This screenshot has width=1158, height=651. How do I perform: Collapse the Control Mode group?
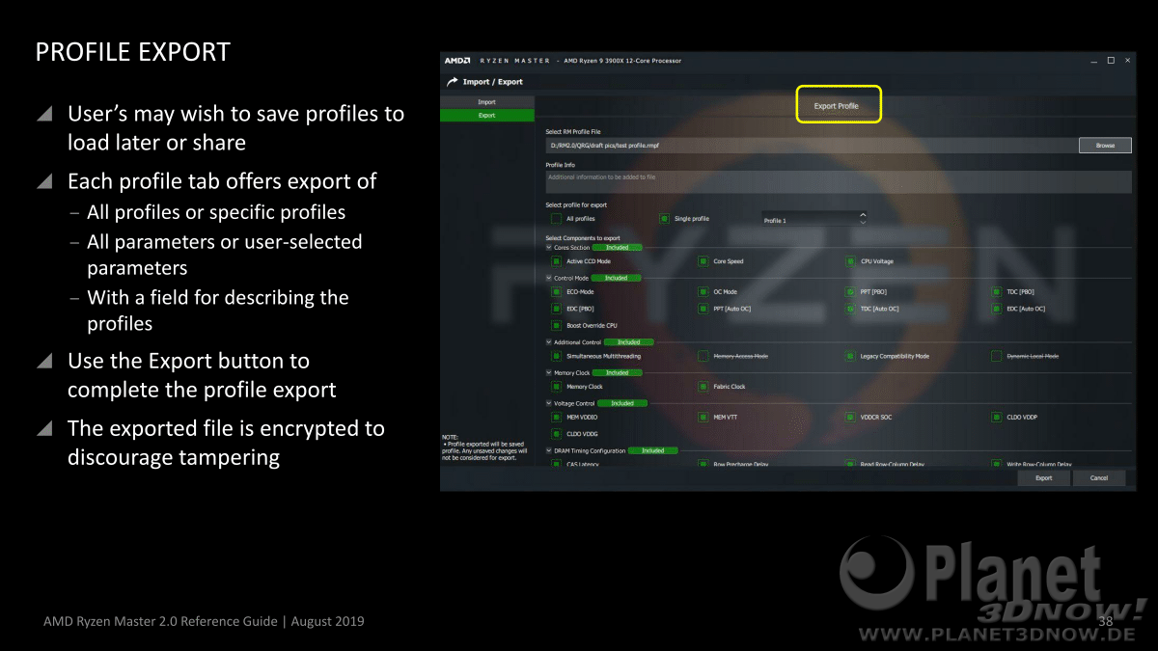coord(549,278)
